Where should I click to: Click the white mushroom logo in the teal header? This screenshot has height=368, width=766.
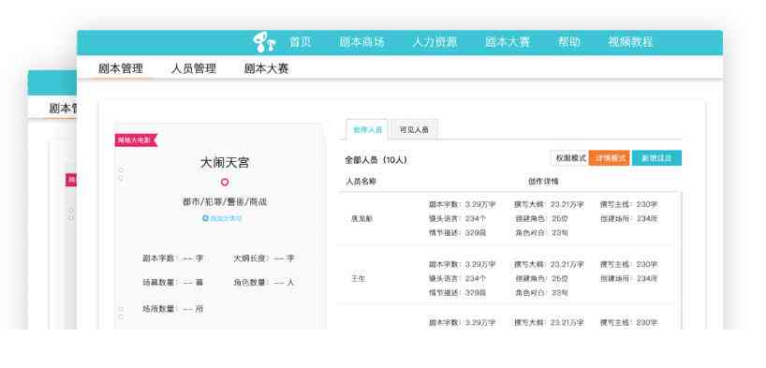[x=265, y=42]
